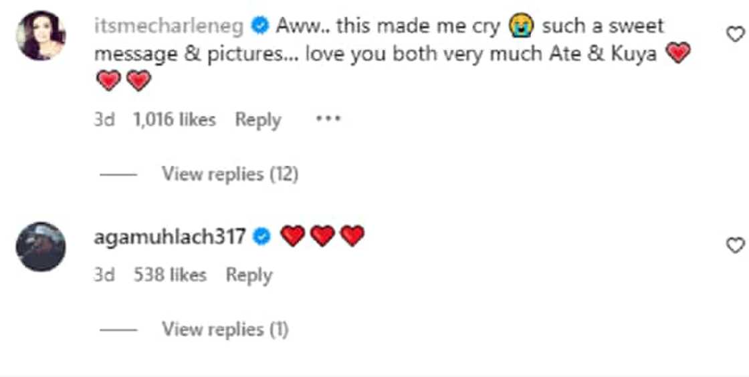Click the verified badge beside agamuhlach317
The width and height of the screenshot is (749, 377).
tap(263, 236)
